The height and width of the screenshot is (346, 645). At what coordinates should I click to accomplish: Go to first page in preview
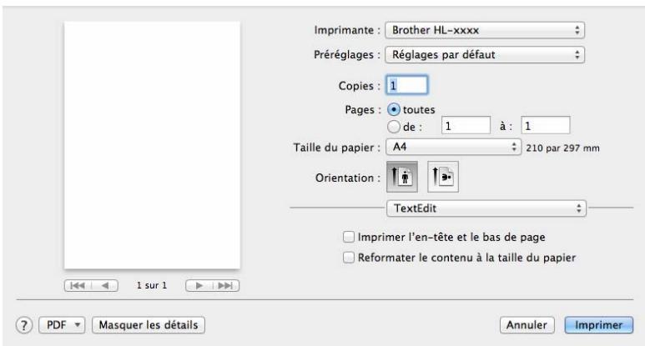click(x=78, y=286)
